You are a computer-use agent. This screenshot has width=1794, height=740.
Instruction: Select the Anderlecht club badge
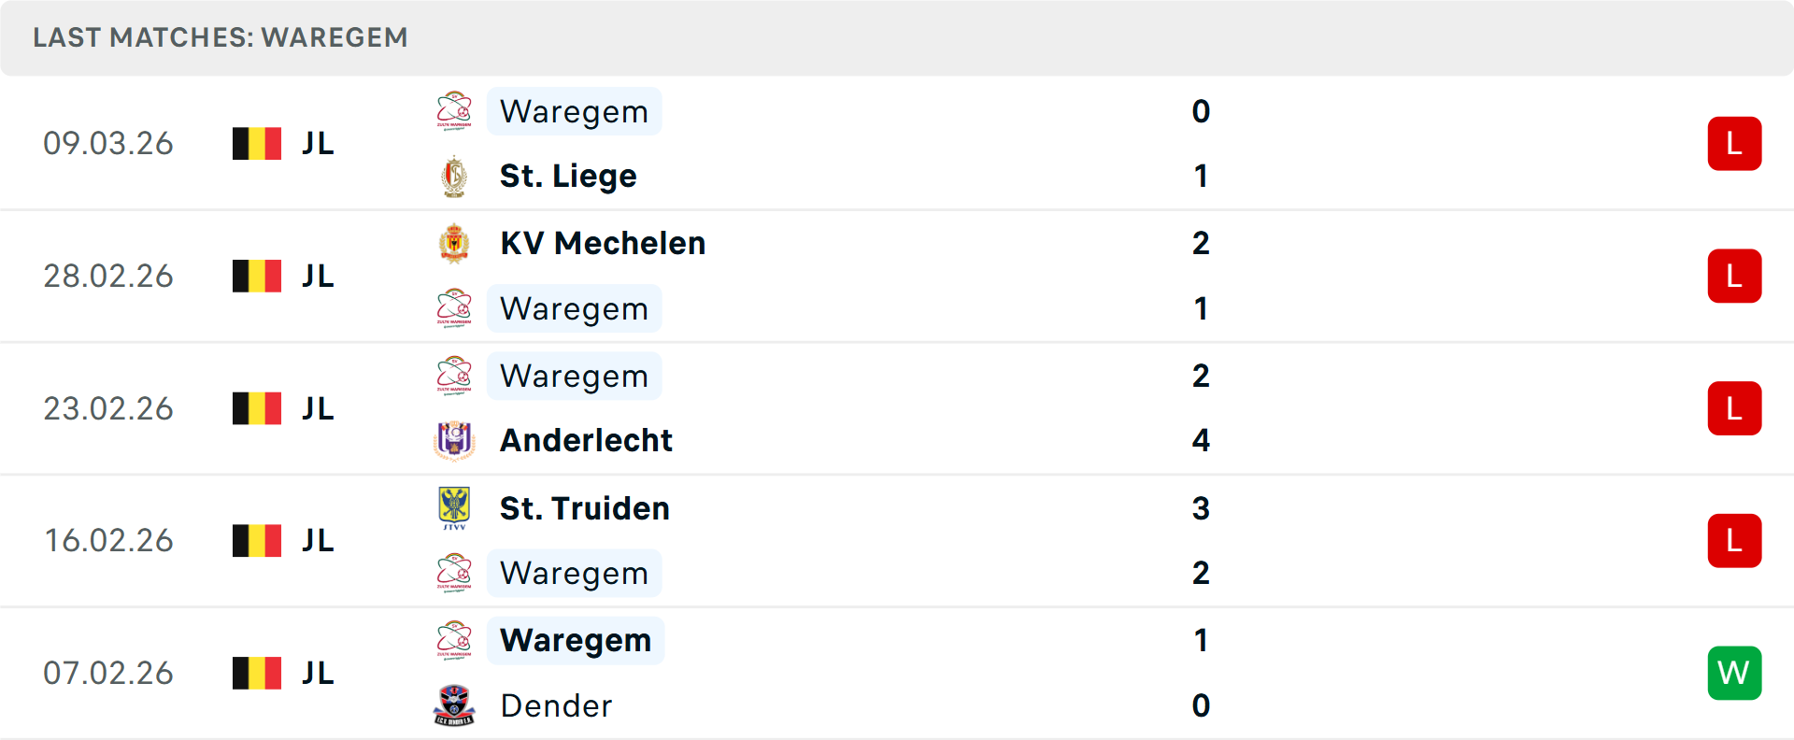[x=454, y=440]
